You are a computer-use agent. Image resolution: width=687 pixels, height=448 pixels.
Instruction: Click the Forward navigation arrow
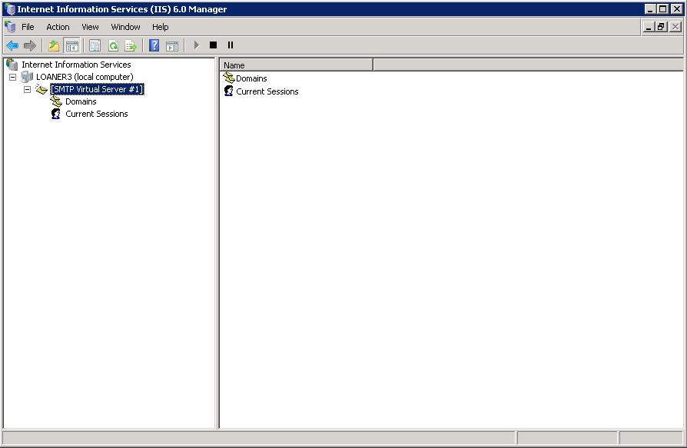click(x=31, y=45)
